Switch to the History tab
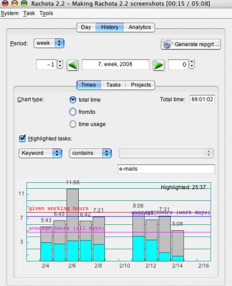The image size is (232, 286). [110, 27]
